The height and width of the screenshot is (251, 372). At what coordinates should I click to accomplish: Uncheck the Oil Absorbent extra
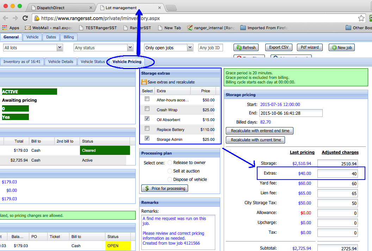click(147, 119)
